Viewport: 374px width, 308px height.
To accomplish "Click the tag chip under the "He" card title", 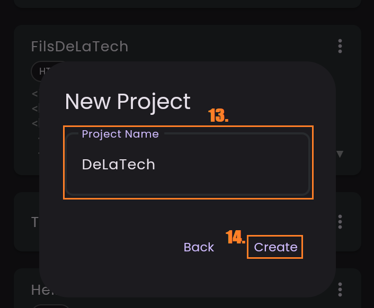I will (x=51, y=305).
